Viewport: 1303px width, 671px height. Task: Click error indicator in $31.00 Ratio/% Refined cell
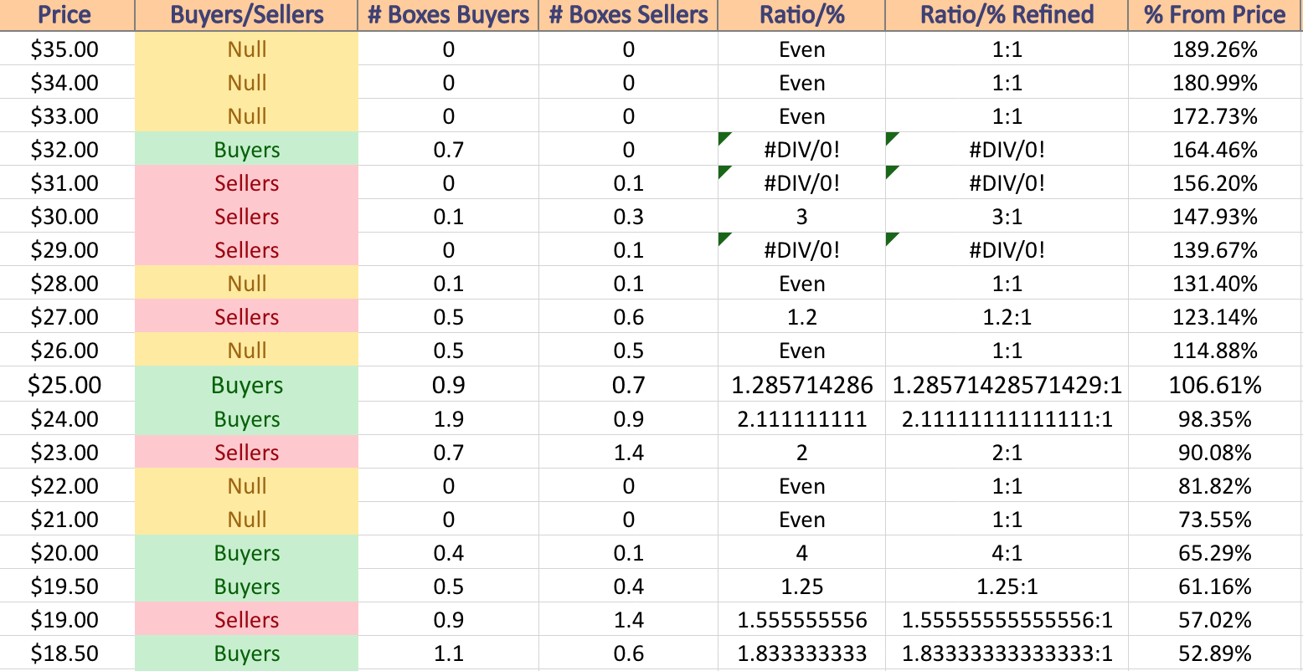point(890,171)
